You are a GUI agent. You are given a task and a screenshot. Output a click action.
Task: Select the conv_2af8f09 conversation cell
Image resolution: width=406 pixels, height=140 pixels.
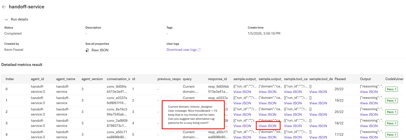point(117,123)
